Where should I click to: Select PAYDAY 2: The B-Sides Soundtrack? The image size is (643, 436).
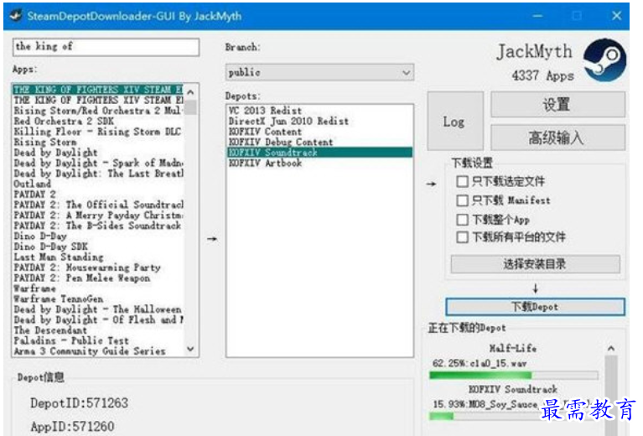(x=97, y=226)
